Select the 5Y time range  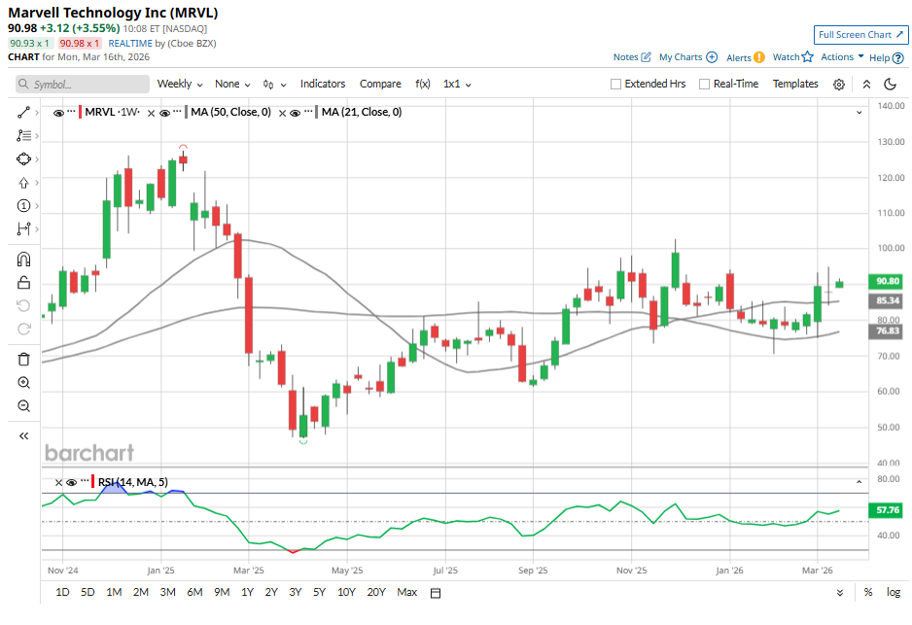[319, 593]
